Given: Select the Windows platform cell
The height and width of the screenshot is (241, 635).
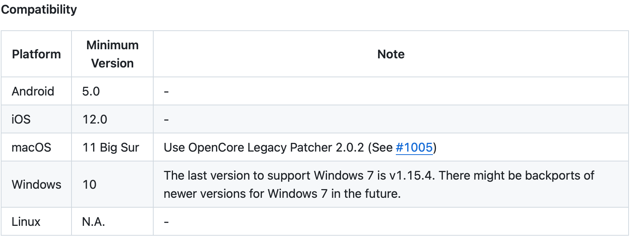Looking at the screenshot, I should 36,185.
